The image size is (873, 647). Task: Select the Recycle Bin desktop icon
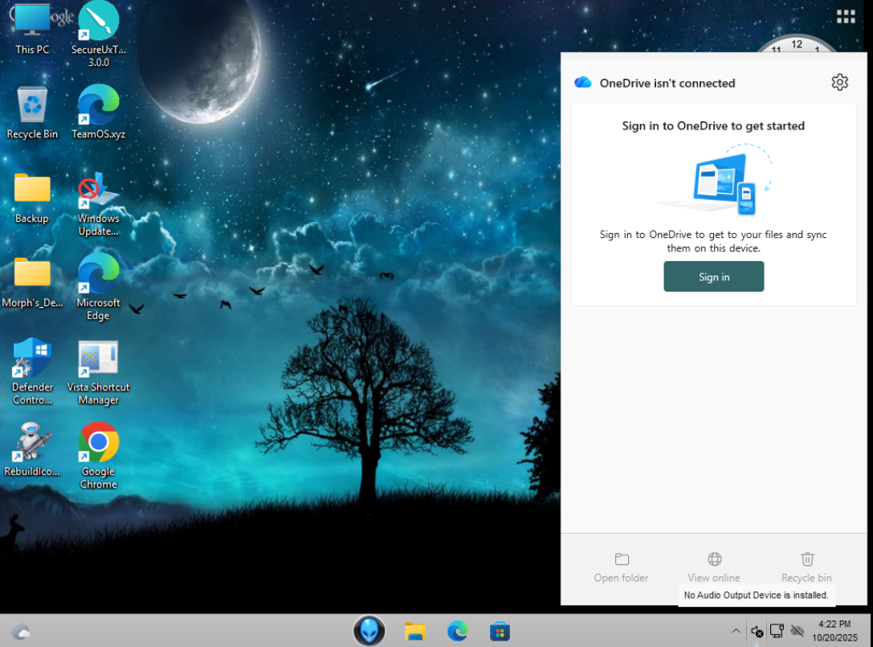pos(32,113)
